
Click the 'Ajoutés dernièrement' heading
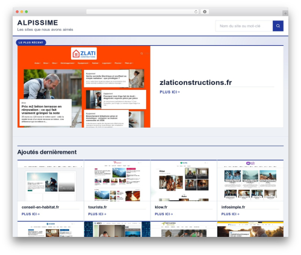tap(47, 152)
